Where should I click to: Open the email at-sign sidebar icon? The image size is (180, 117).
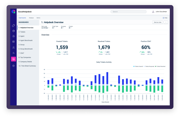(x=13, y=36)
